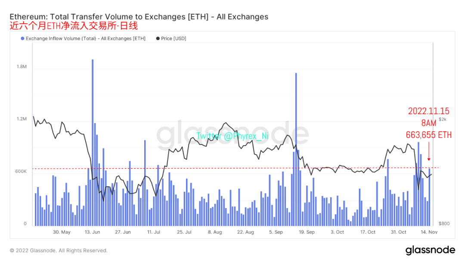Click the 30. May x-axis label
Image resolution: width=465 pixels, height=262 pixels.
[62, 232]
